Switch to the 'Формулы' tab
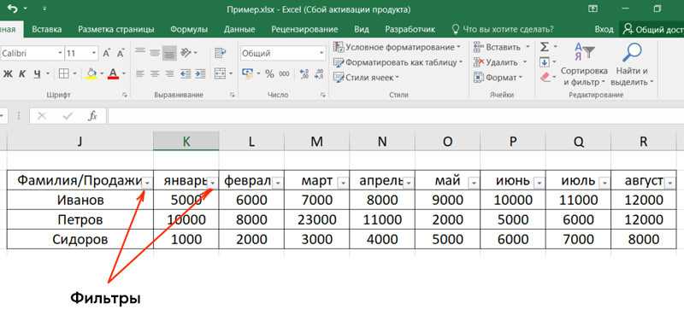 pos(189,30)
